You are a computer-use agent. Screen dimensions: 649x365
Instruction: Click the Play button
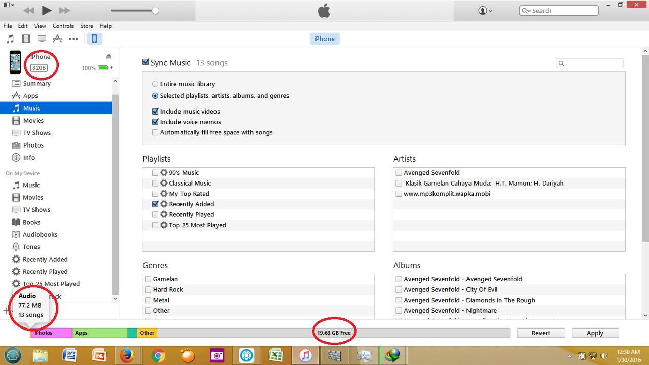point(47,10)
